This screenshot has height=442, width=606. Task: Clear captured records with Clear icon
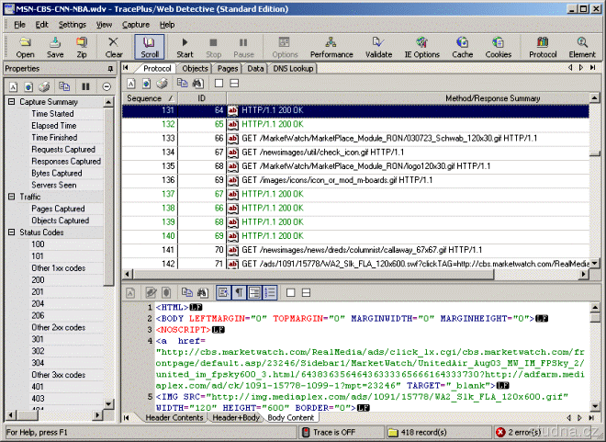tap(114, 47)
